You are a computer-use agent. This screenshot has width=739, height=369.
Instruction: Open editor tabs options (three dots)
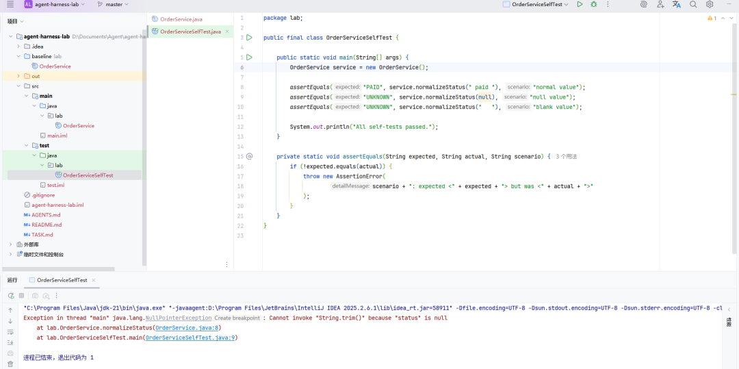click(226, 265)
